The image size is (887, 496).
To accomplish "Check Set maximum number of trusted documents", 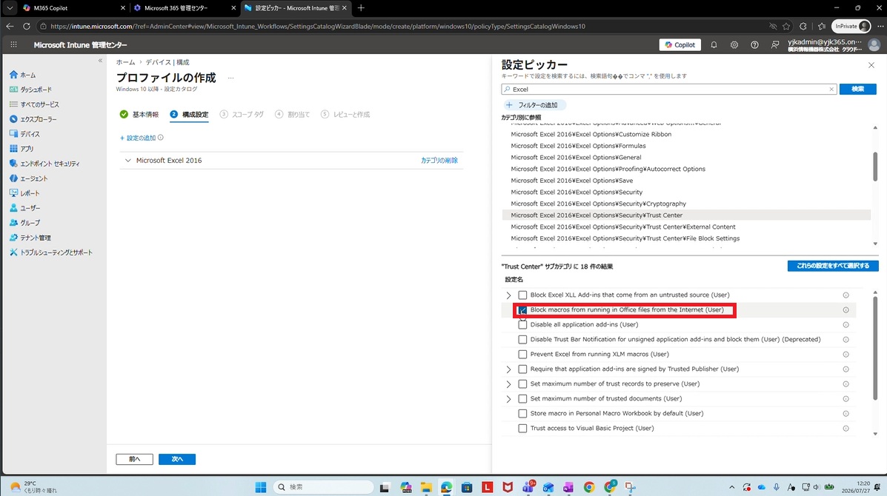I will click(522, 399).
